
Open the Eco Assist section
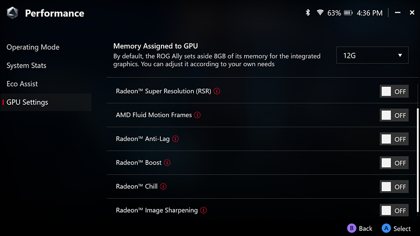[22, 84]
